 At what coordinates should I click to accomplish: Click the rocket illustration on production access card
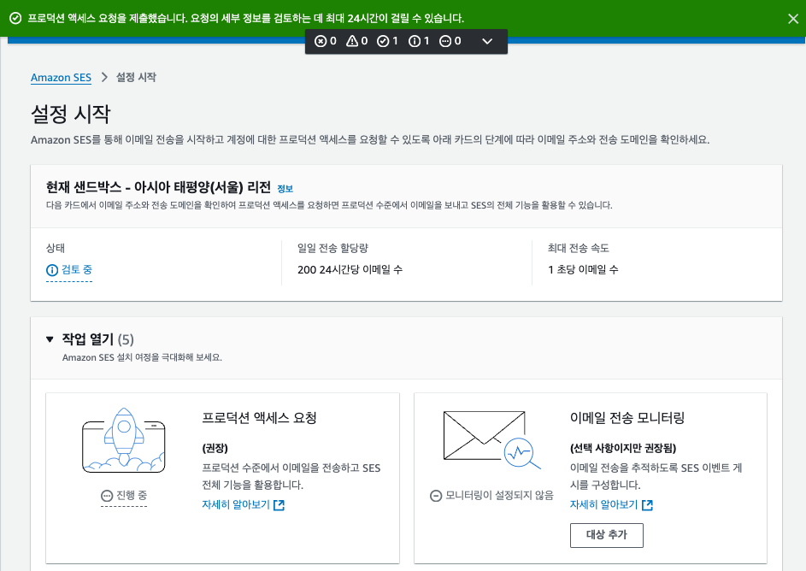123,440
